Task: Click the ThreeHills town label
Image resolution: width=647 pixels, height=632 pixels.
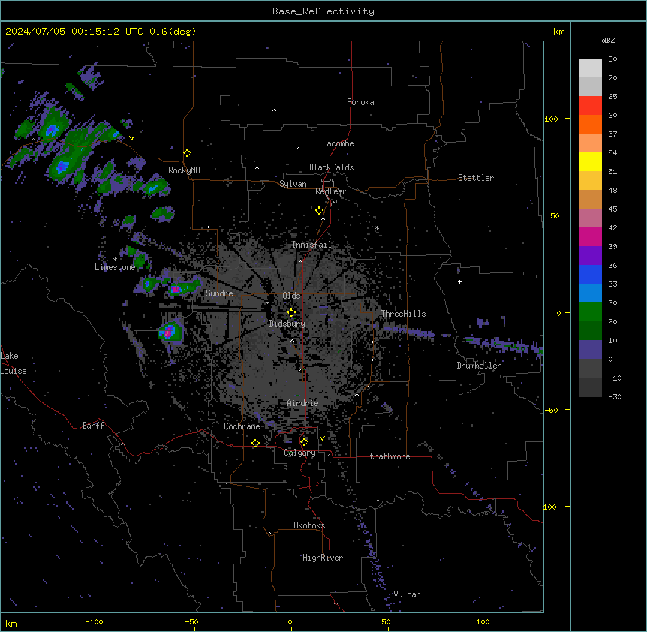Action: [403, 314]
